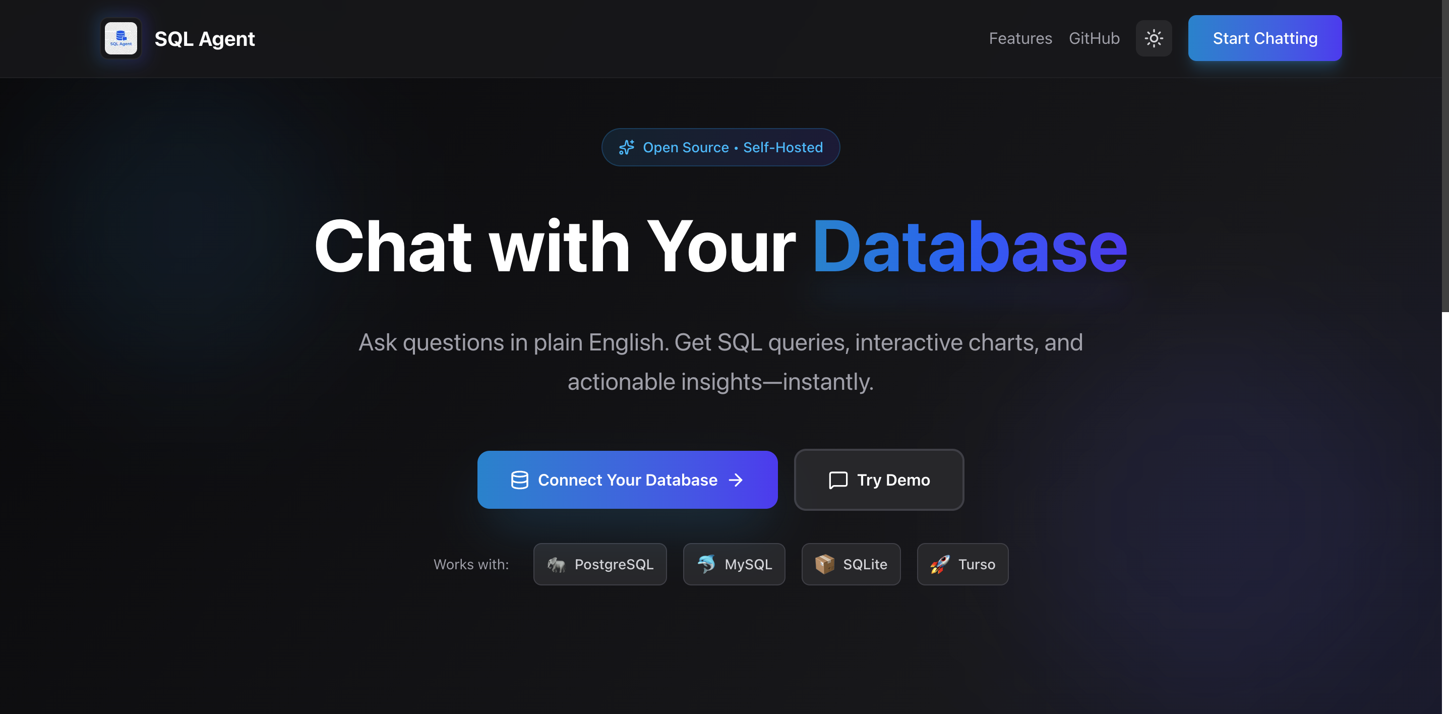Click the arrow icon on Connect Your Database

736,480
